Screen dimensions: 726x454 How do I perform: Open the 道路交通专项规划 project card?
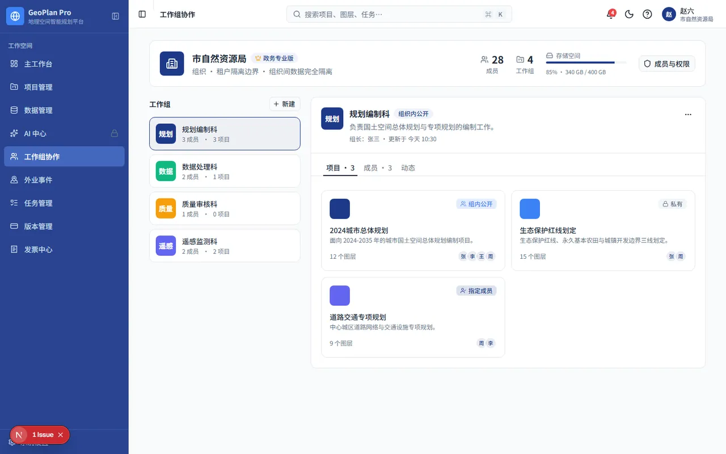413,317
